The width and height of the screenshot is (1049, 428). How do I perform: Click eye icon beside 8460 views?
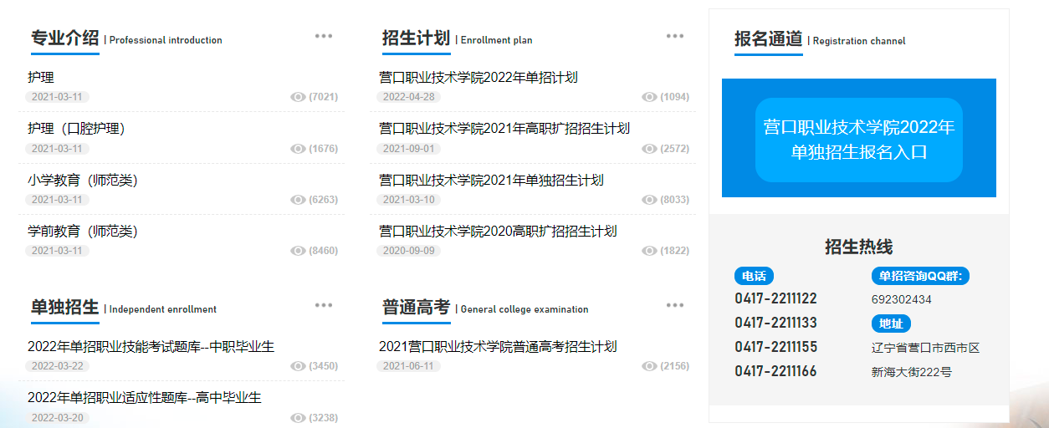tap(298, 251)
